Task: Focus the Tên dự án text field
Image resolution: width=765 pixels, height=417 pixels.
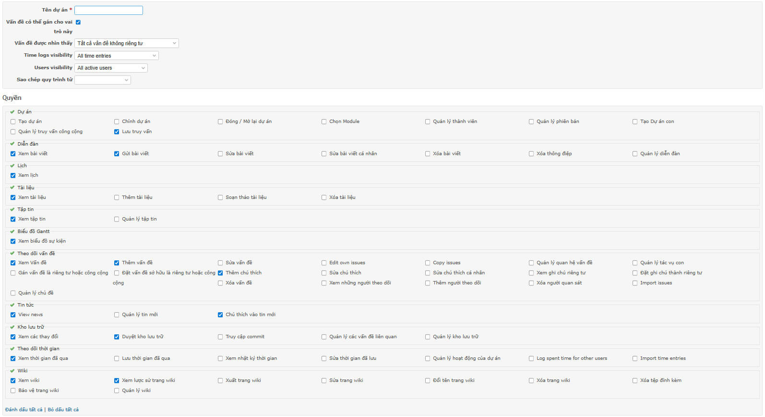Action: point(108,10)
